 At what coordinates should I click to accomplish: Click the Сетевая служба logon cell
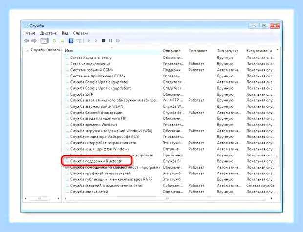pos(260,186)
